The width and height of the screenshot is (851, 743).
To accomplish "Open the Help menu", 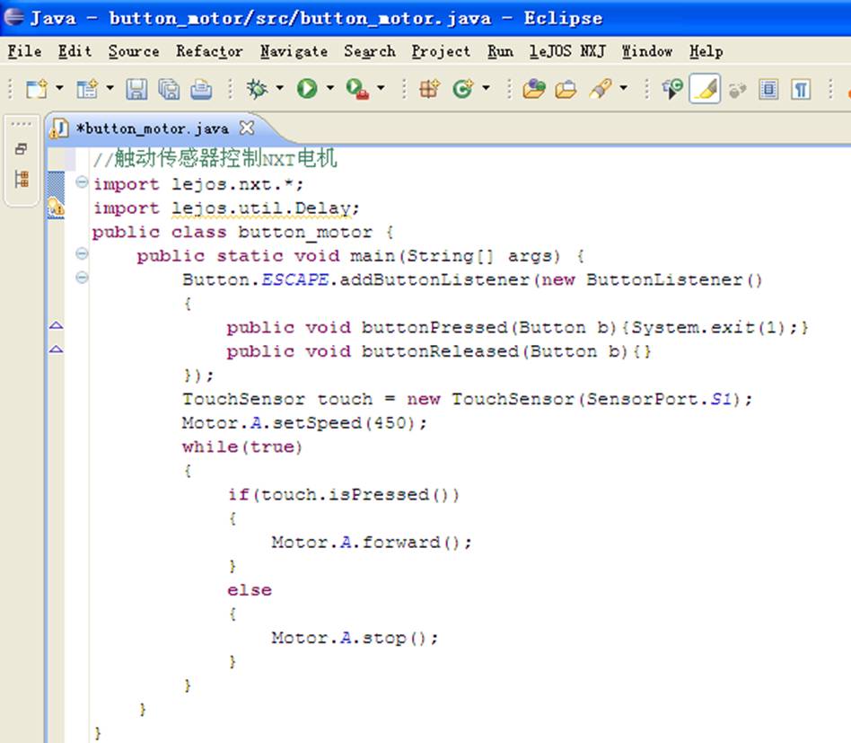I will coord(706,51).
